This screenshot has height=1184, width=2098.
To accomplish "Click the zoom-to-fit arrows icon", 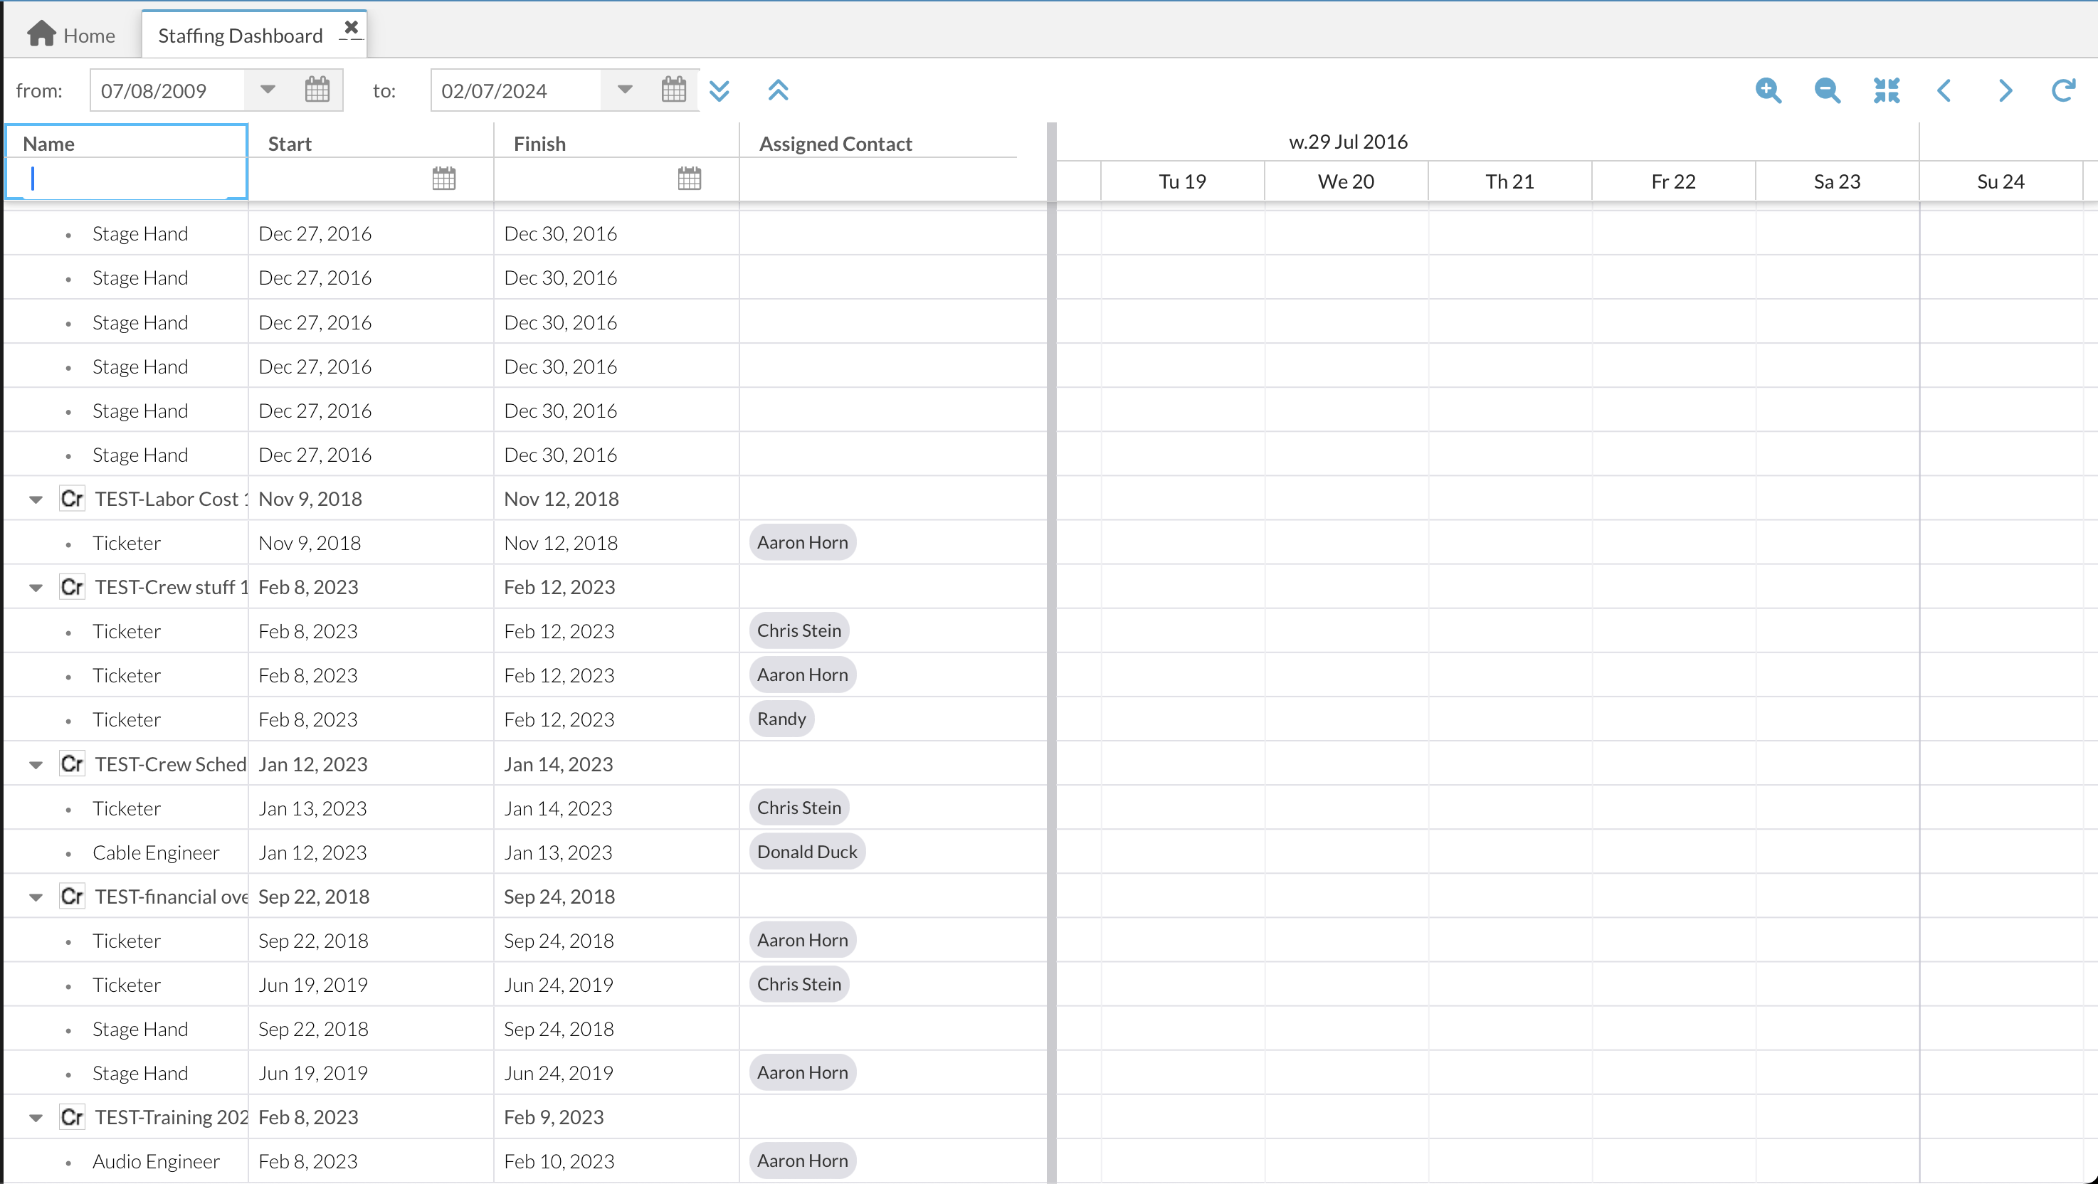I will coord(1886,90).
